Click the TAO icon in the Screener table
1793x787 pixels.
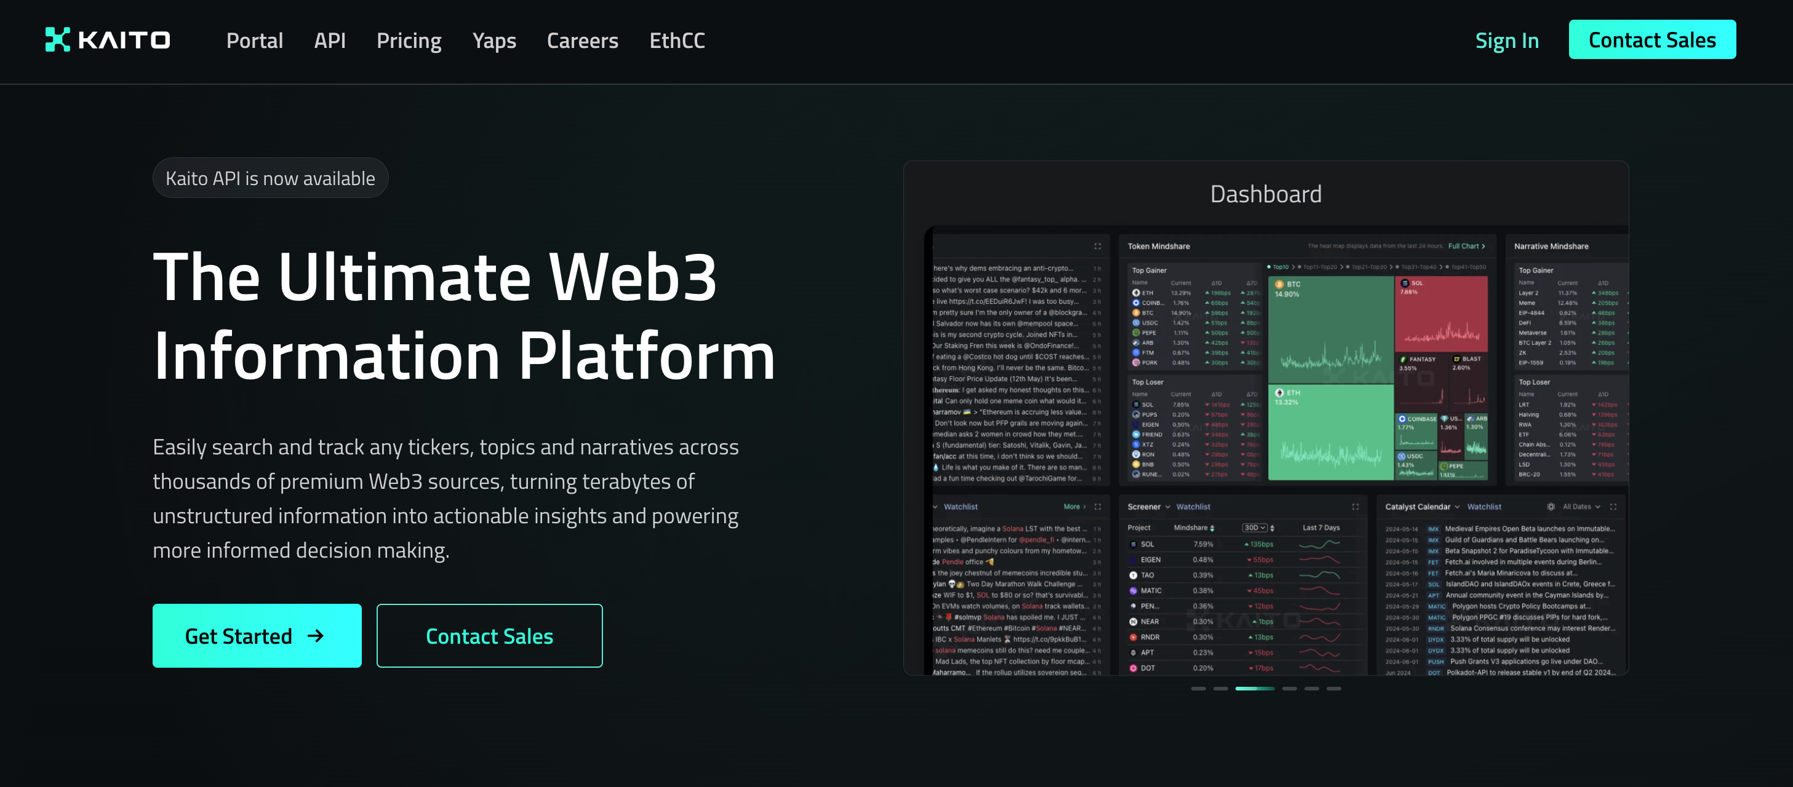click(x=1133, y=575)
